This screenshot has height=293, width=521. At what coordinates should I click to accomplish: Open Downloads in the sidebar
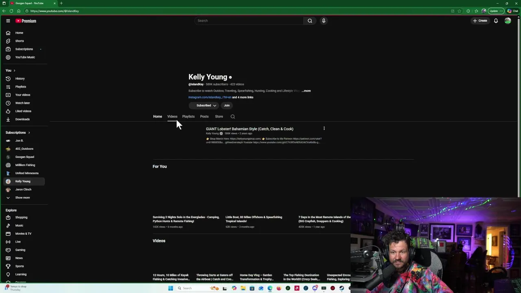click(22, 119)
